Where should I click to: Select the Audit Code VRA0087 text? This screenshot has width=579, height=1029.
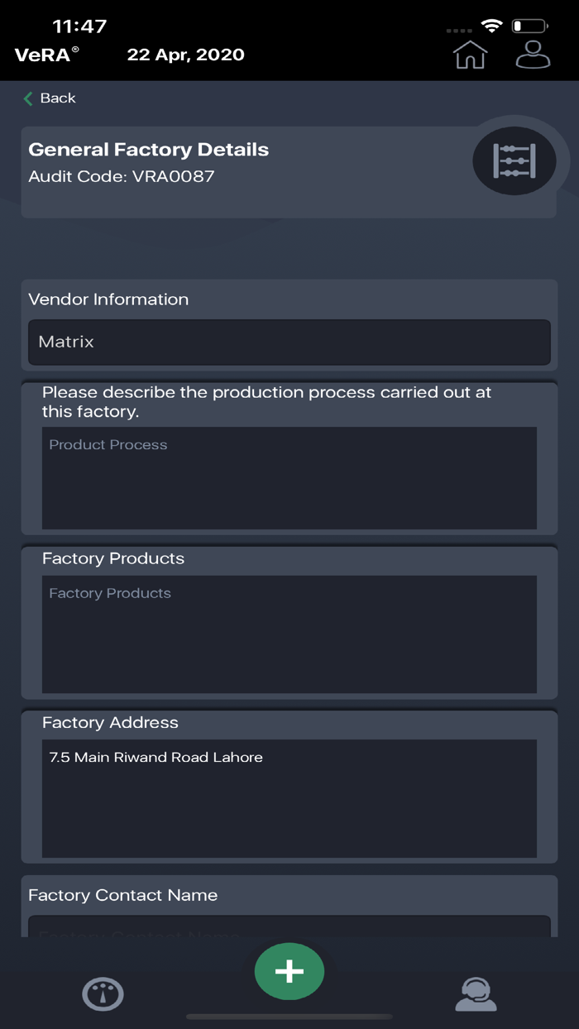tap(121, 176)
